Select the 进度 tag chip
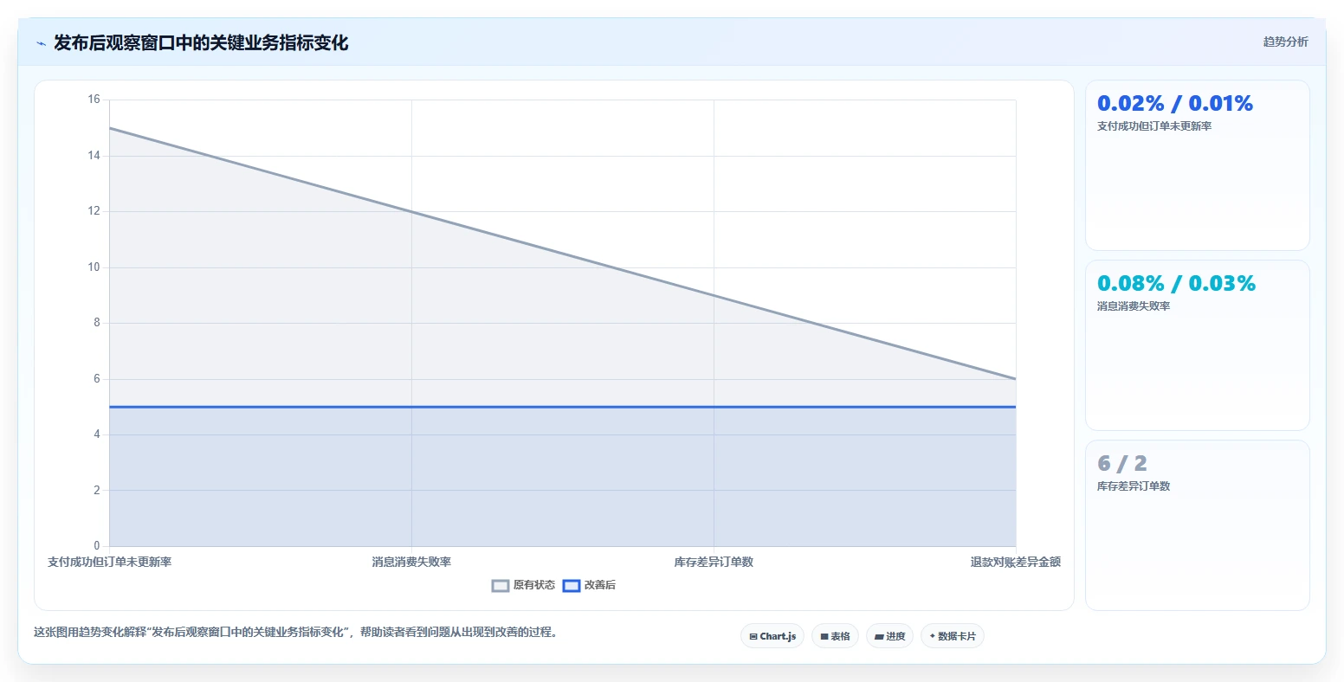Image resolution: width=1344 pixels, height=682 pixels. coord(889,636)
